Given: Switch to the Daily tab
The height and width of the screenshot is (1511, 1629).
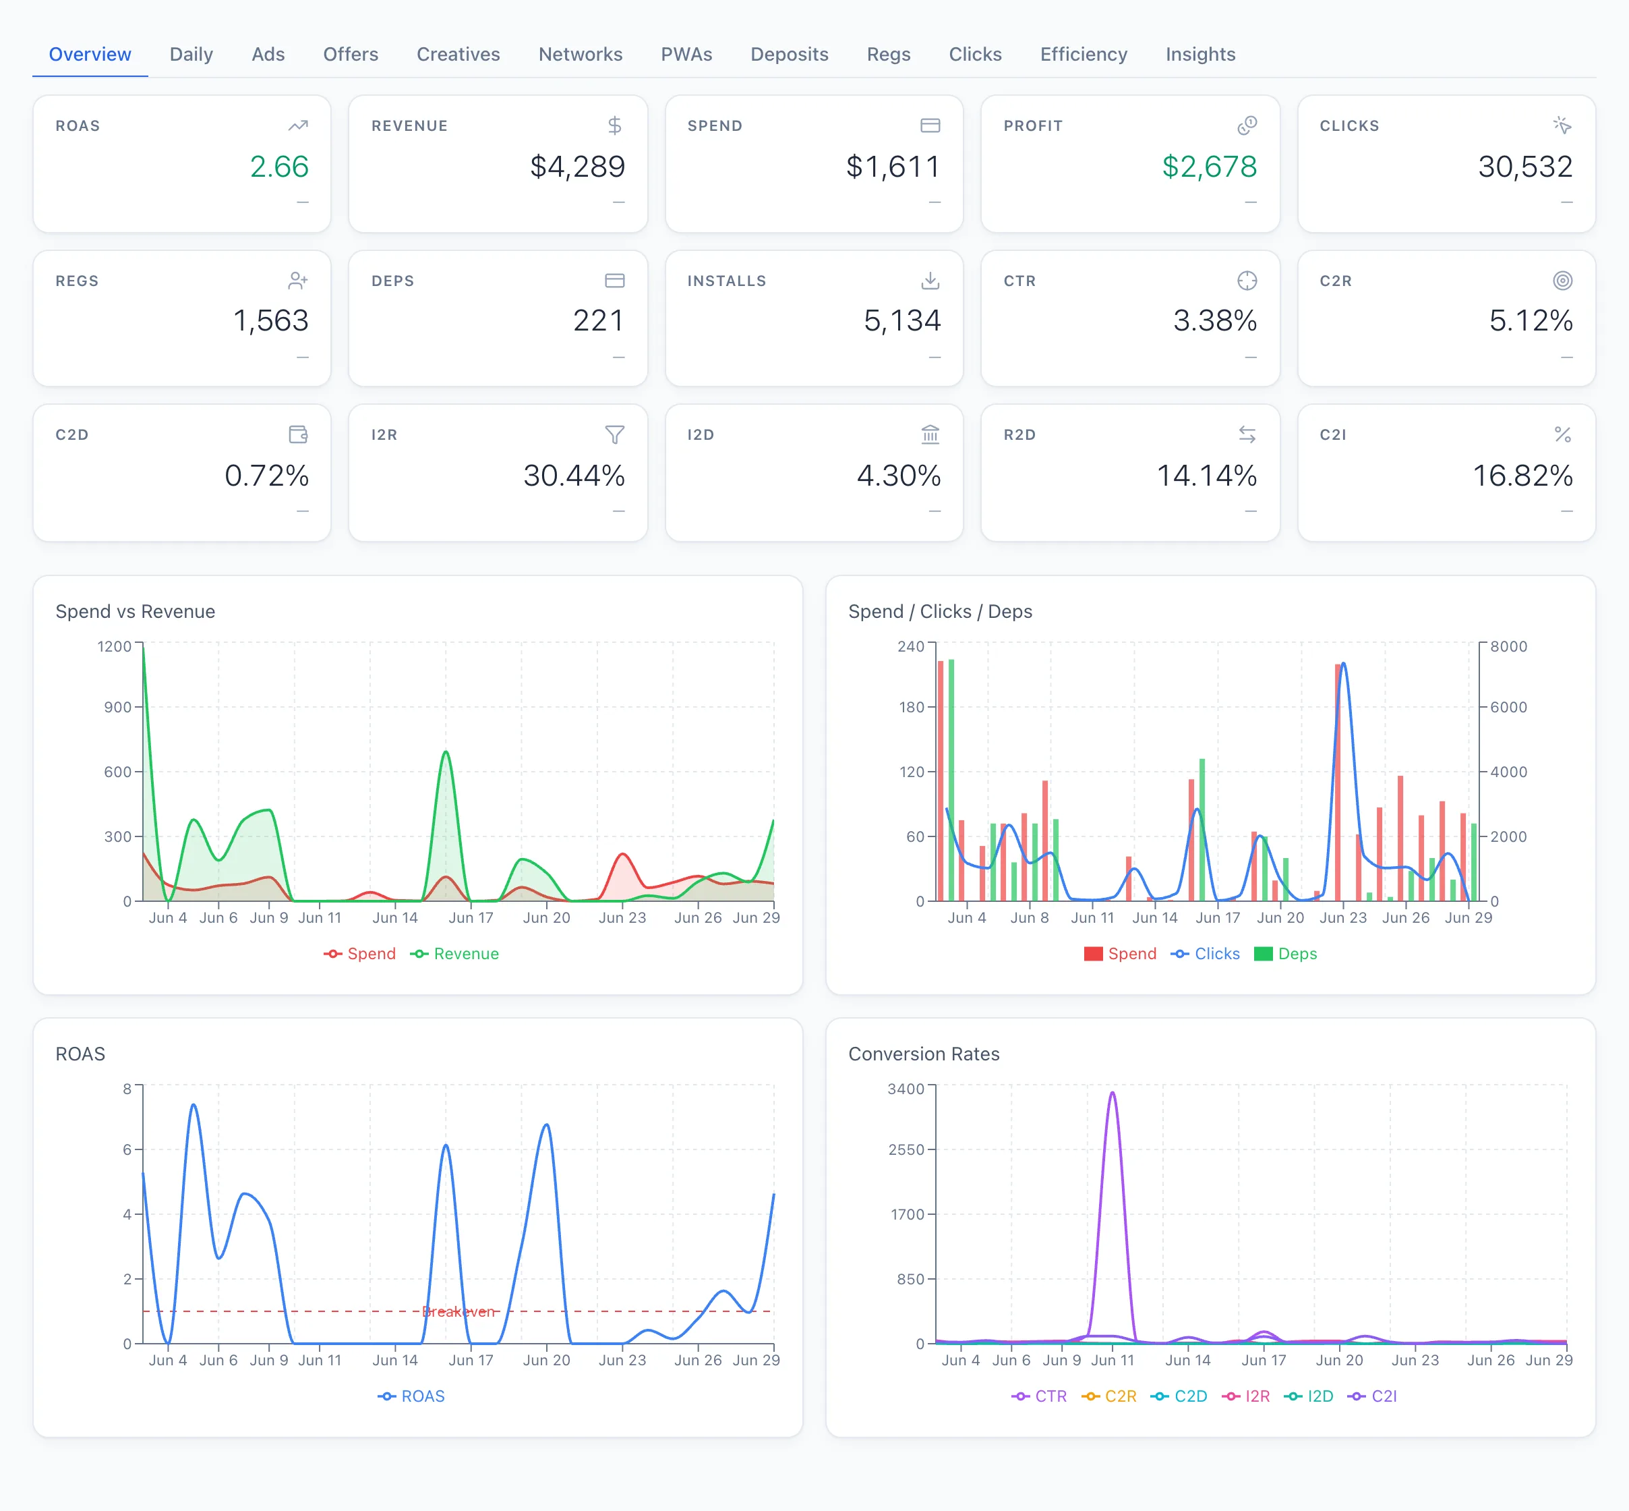Looking at the screenshot, I should click(191, 54).
